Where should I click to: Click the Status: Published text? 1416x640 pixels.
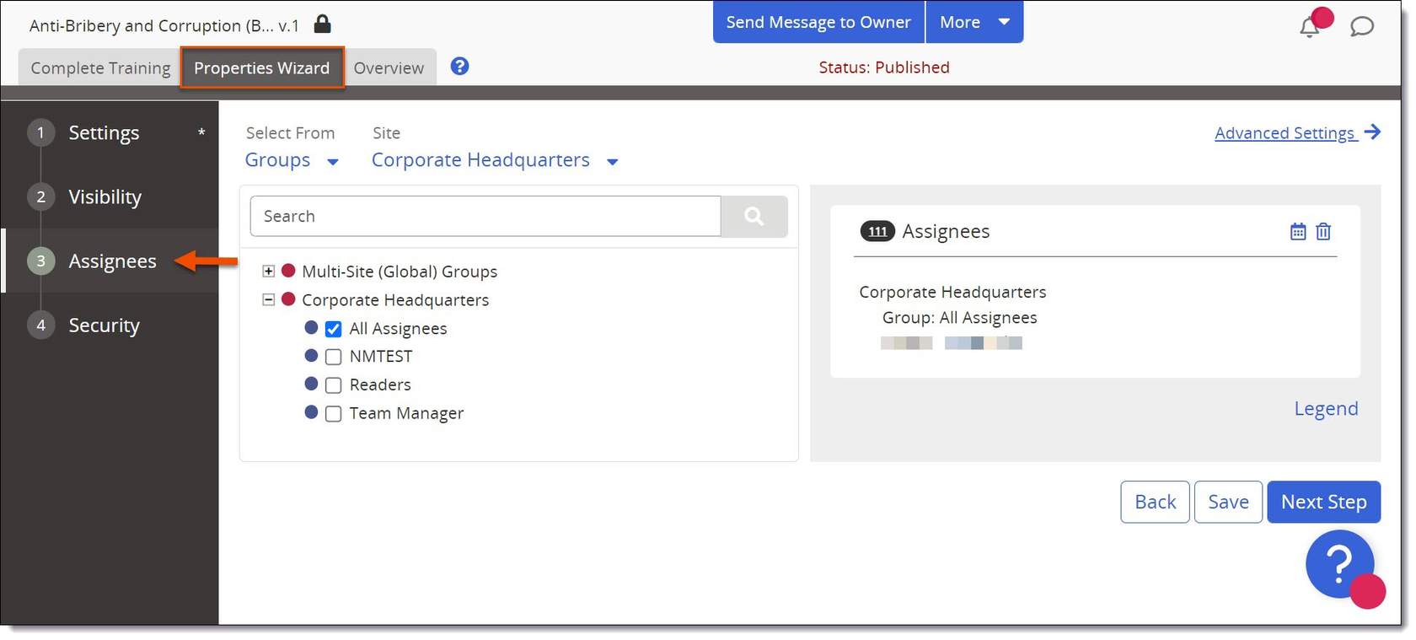(x=883, y=67)
